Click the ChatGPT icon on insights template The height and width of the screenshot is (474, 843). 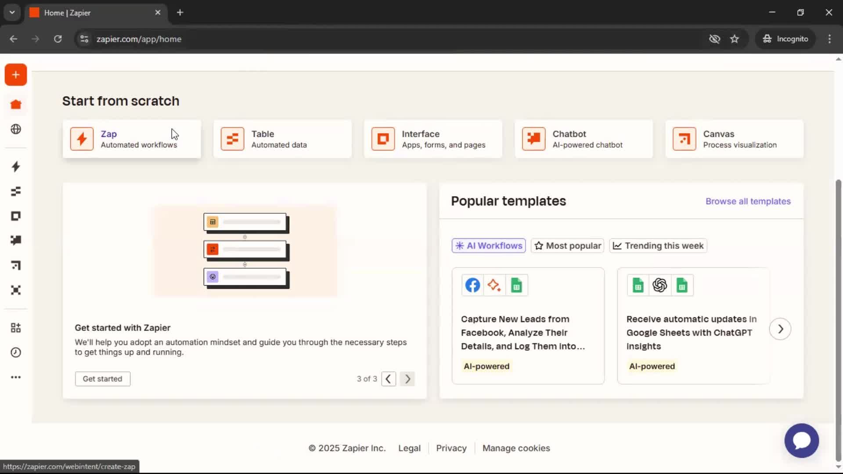[660, 285]
